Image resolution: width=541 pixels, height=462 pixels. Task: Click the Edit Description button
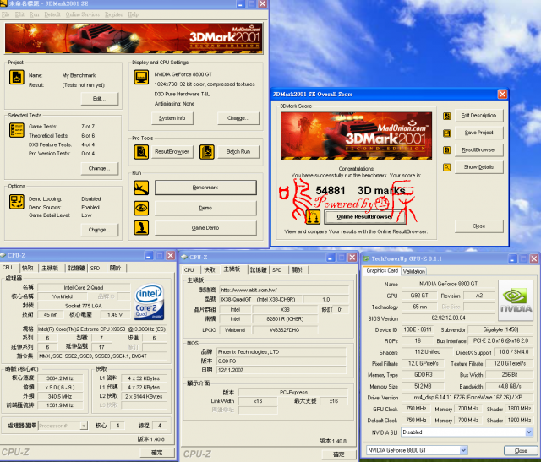pyautogui.click(x=479, y=116)
